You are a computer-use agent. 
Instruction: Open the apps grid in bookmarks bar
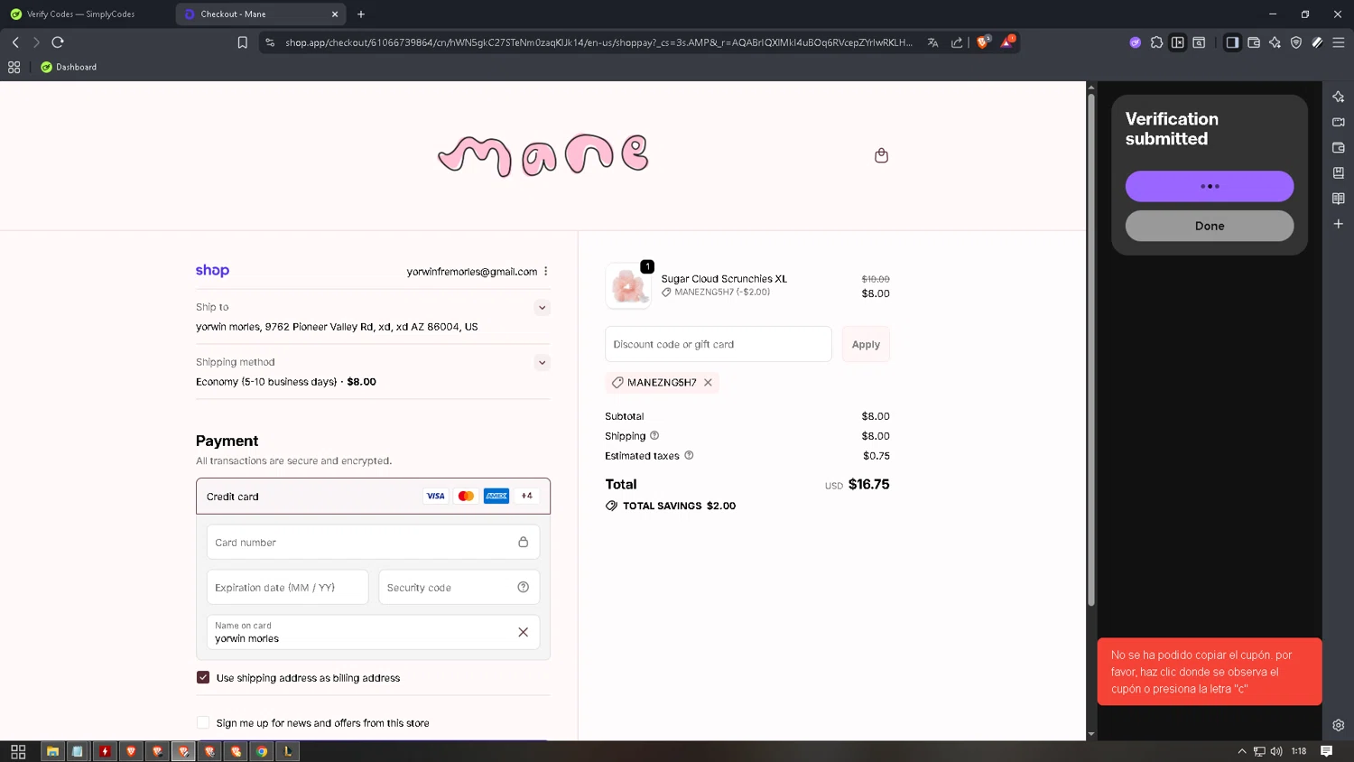pos(14,67)
